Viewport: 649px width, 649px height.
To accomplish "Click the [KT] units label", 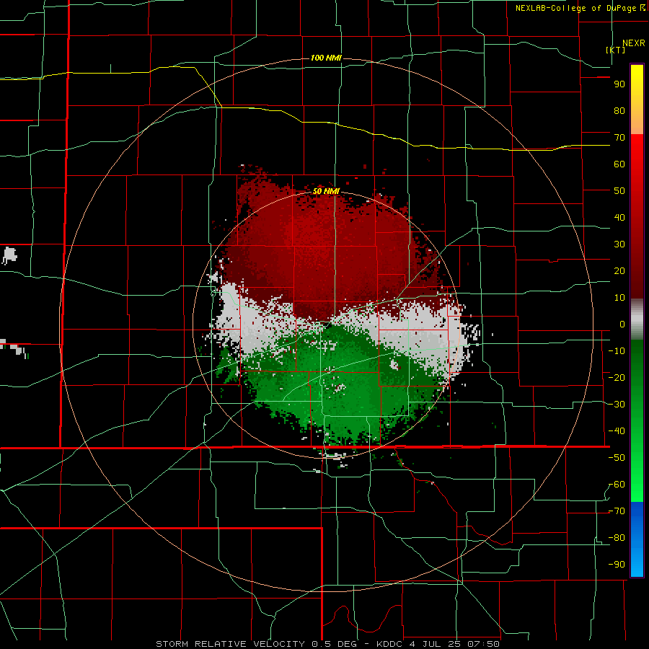I will (x=616, y=50).
